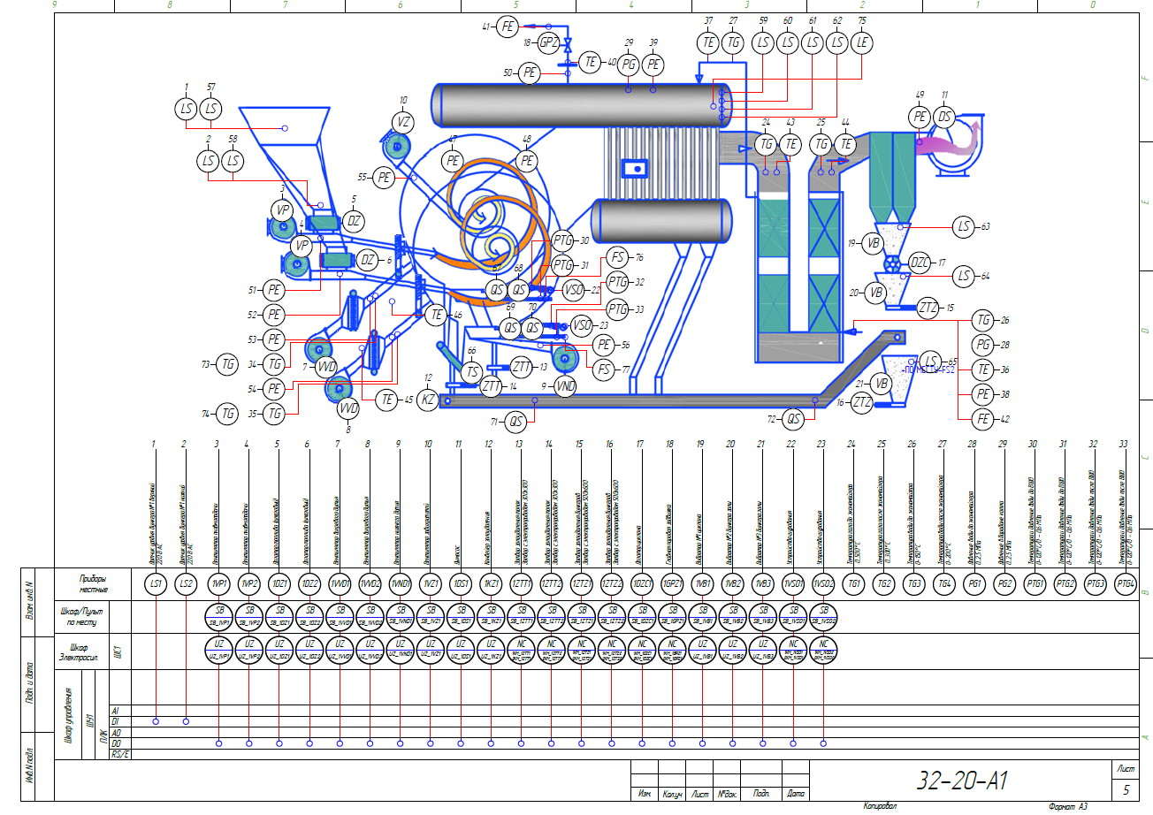
Task: Click the ZTZ bubble numbered 15
Action: point(928,308)
